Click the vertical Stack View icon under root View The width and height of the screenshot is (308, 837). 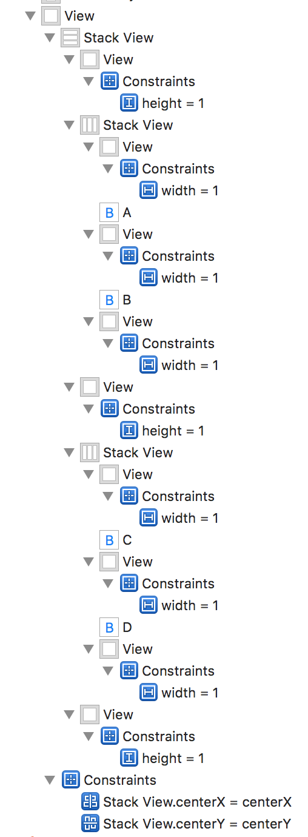[x=70, y=38]
